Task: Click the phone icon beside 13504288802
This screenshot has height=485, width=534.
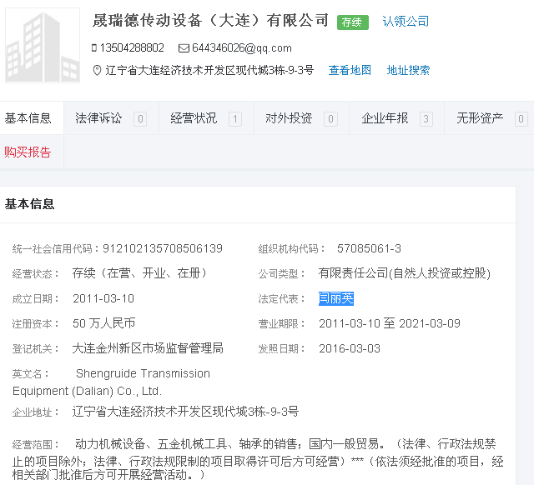Action: click(94, 48)
